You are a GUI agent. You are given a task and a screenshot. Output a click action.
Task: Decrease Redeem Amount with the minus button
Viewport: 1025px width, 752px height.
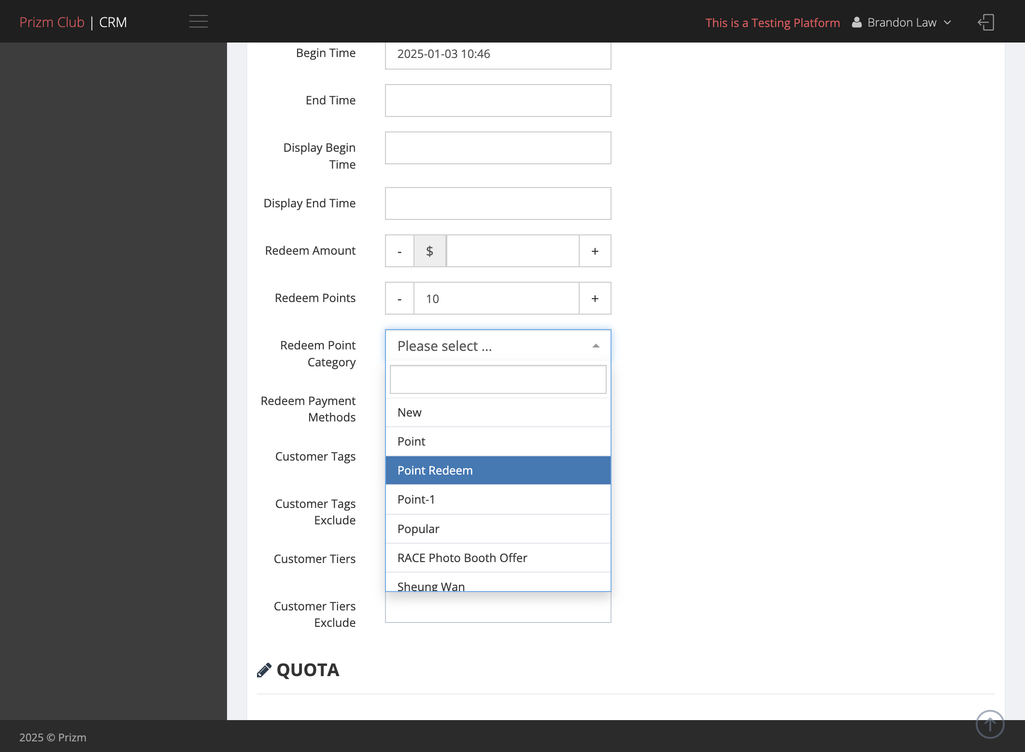pyautogui.click(x=399, y=251)
